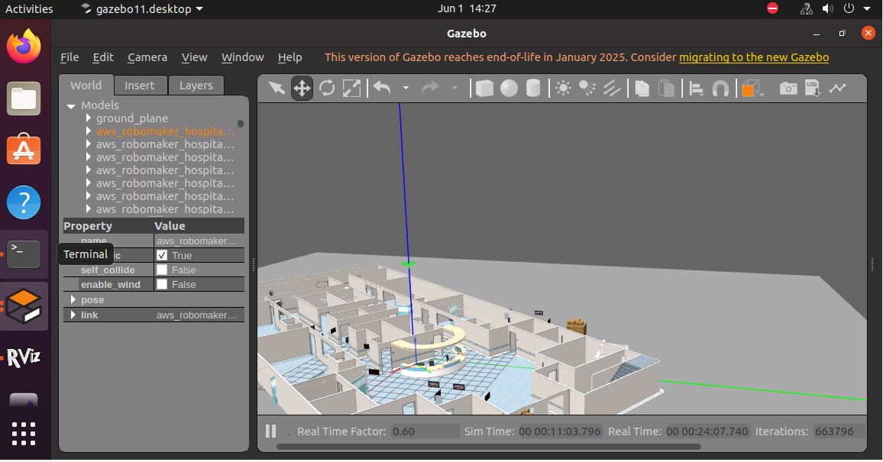
Task: Activate the scale mode tool
Action: pos(351,89)
